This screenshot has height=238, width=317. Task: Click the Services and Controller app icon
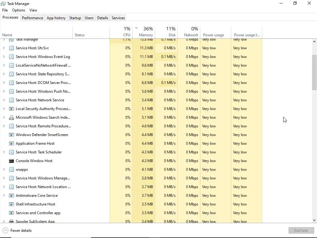point(11,213)
